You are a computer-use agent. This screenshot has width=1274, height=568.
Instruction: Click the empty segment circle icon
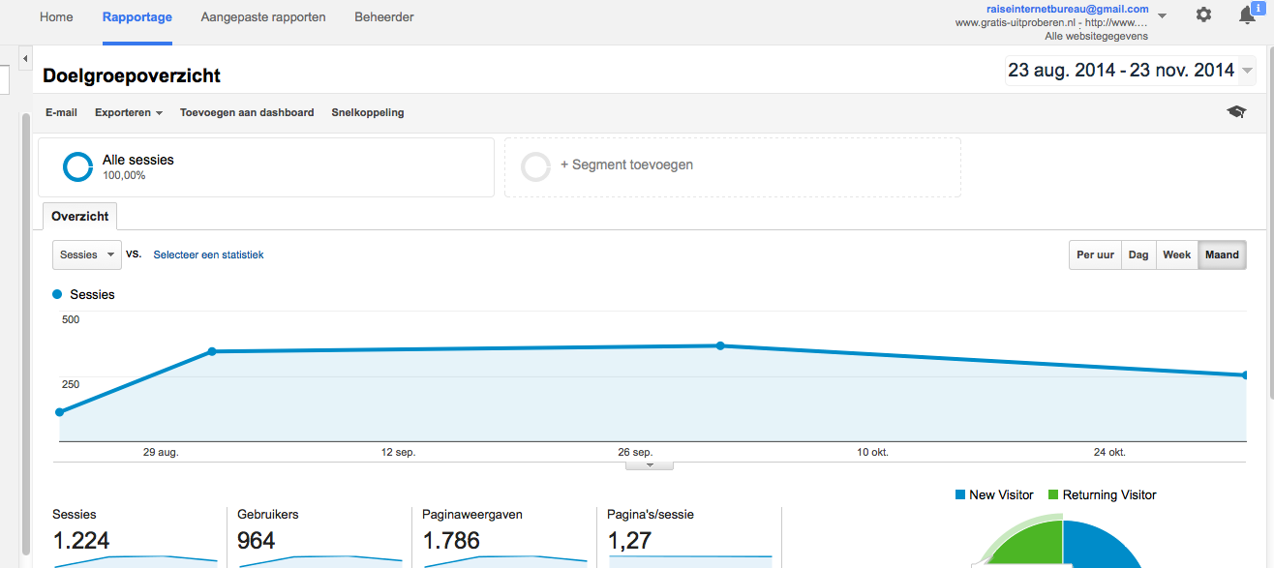tap(536, 166)
